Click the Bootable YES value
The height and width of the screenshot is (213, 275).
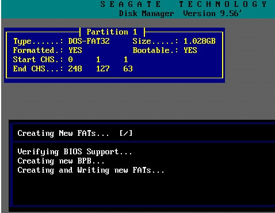(190, 50)
